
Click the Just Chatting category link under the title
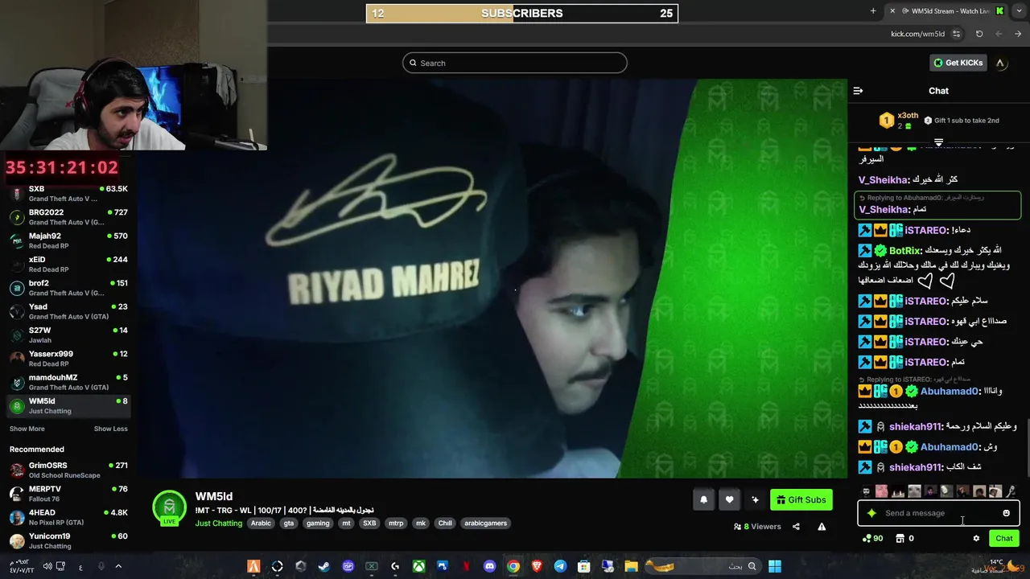(x=218, y=523)
